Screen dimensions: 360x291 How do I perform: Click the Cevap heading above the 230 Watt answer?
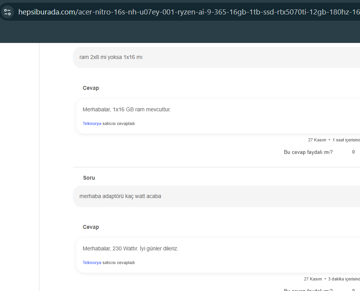coord(91,227)
